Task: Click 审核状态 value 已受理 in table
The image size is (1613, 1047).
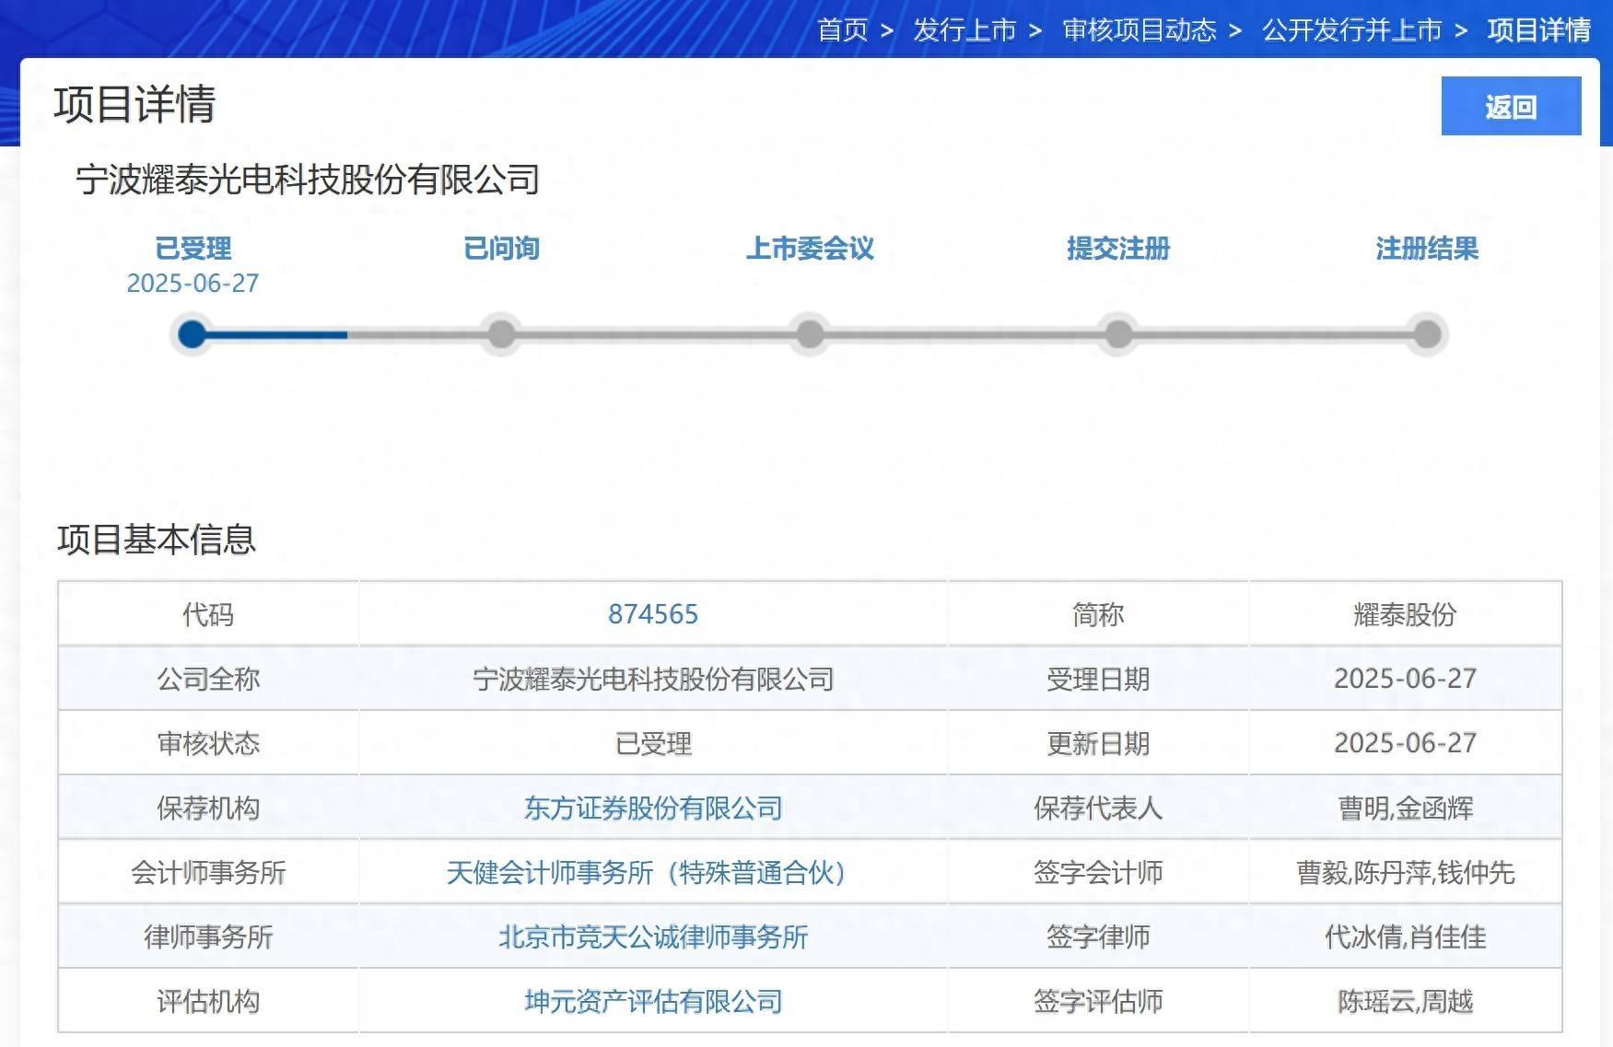Action: tap(653, 743)
